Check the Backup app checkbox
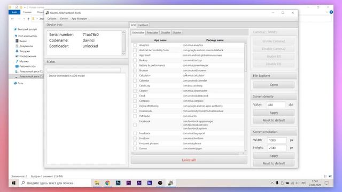The image size is (342, 192). 135,60
